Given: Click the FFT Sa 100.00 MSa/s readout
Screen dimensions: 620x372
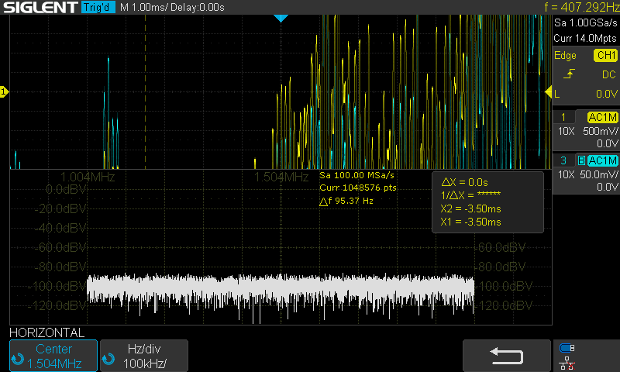Looking at the screenshot, I should click(x=357, y=175).
